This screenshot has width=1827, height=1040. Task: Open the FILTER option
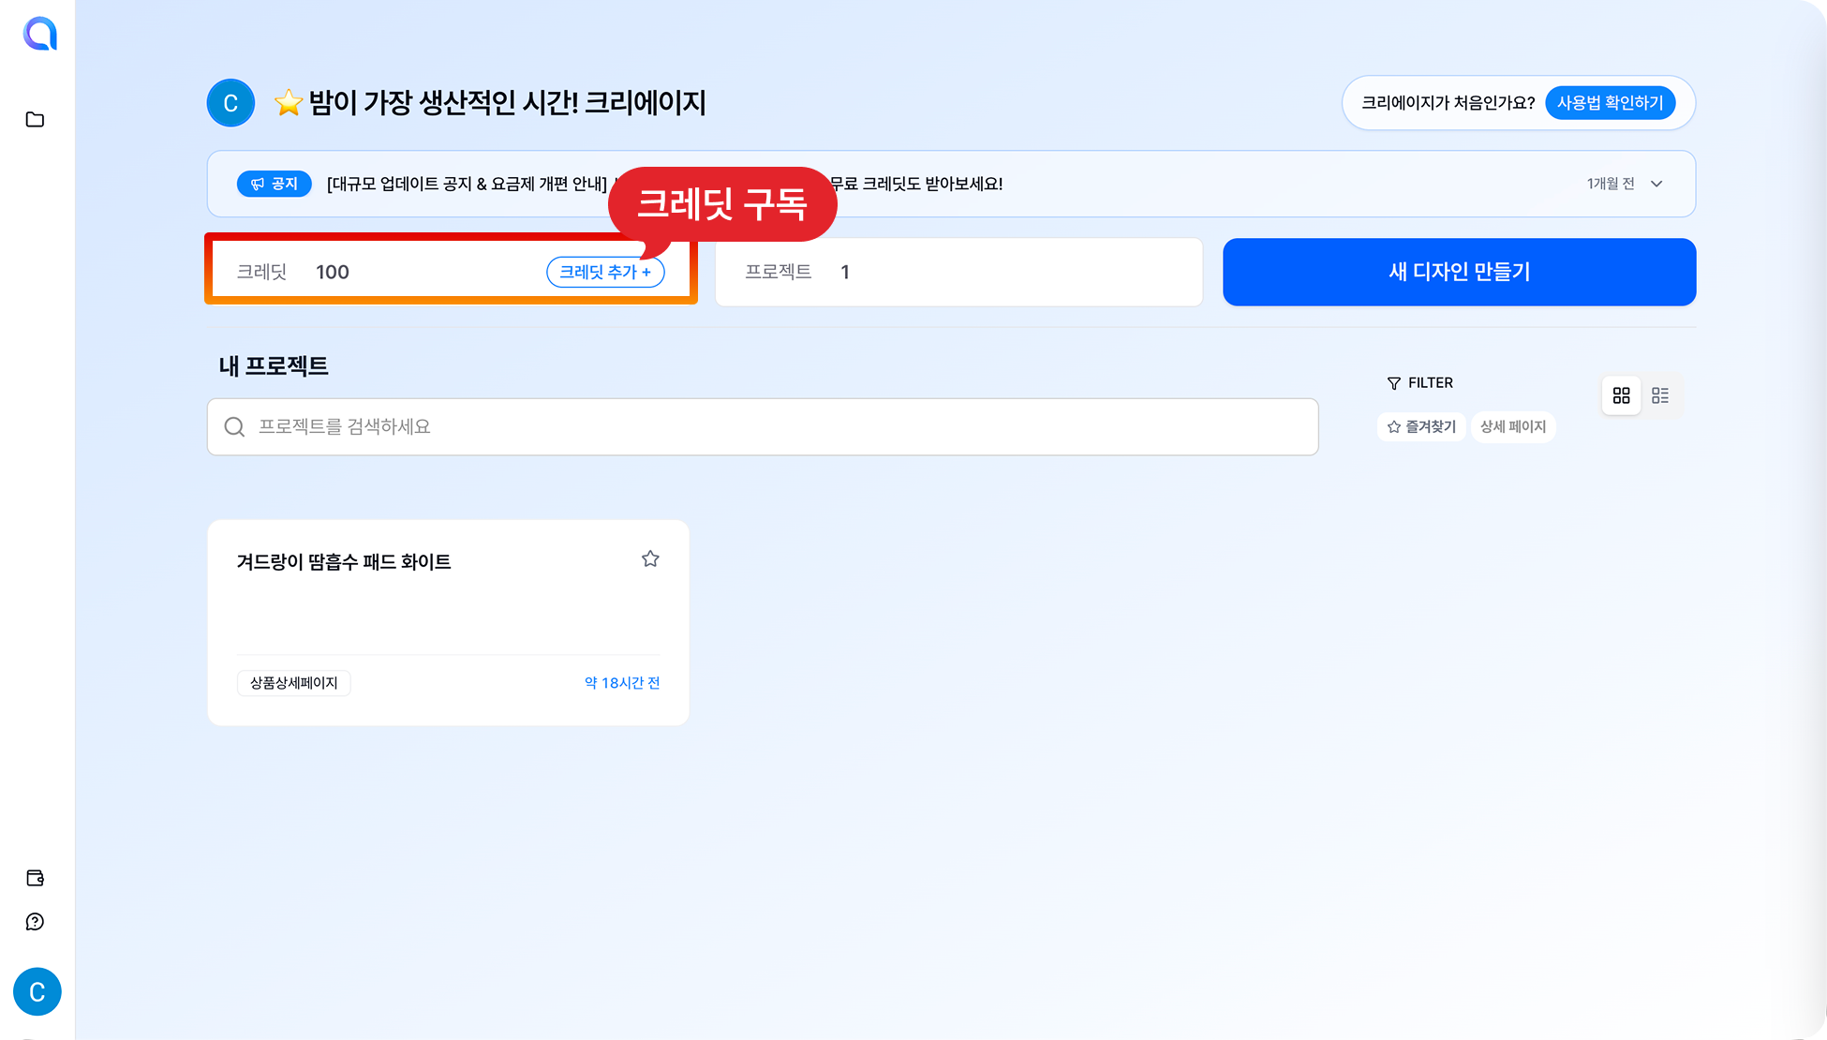pos(1419,383)
